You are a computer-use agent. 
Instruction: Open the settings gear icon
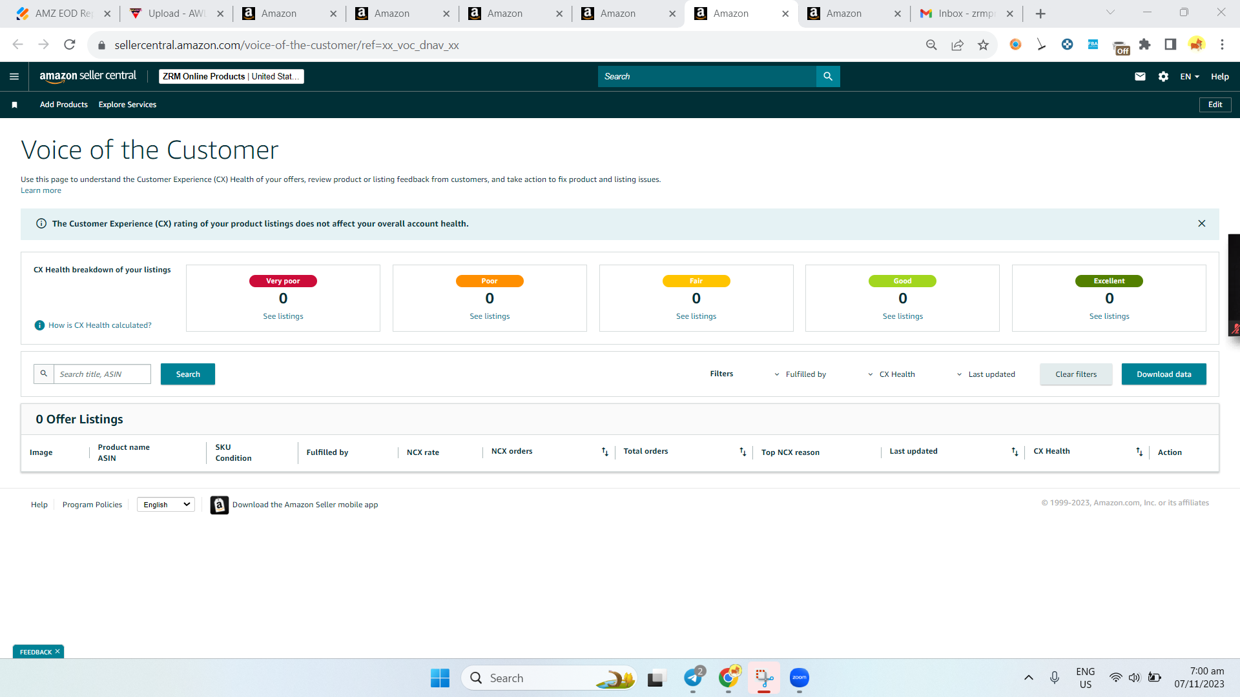1163,76
